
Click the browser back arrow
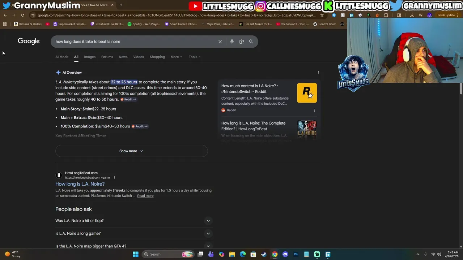pyautogui.click(x=5, y=15)
